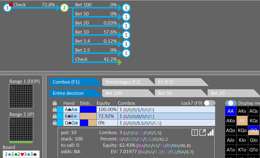
Task: Select the Check 42.2% branch
Action: click(x=96, y=59)
